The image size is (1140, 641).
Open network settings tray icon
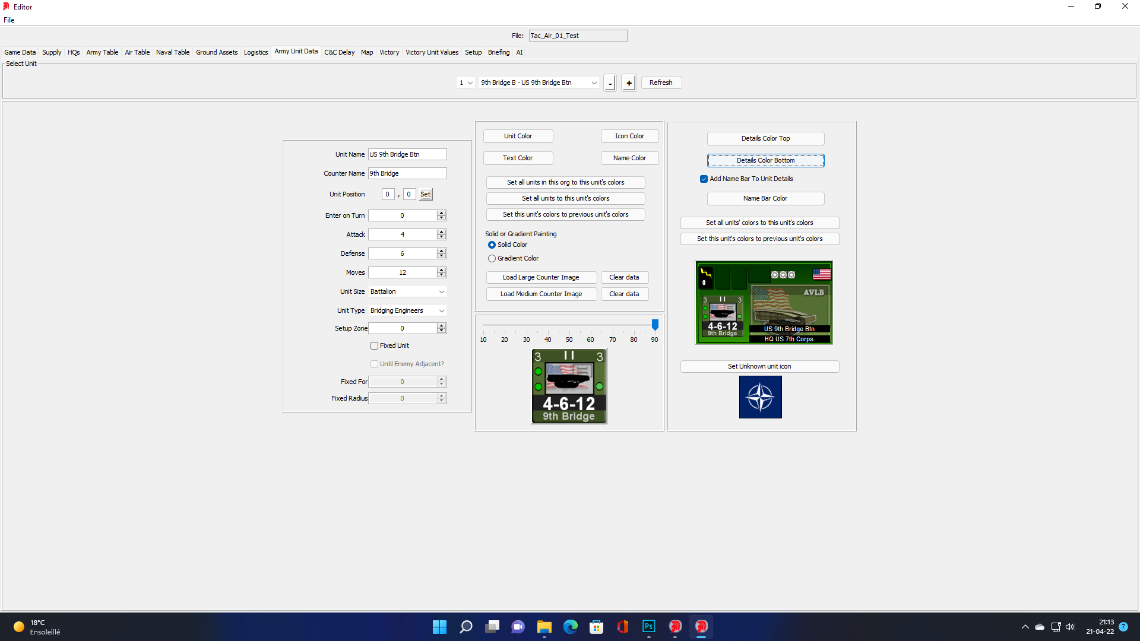[x=1056, y=627]
